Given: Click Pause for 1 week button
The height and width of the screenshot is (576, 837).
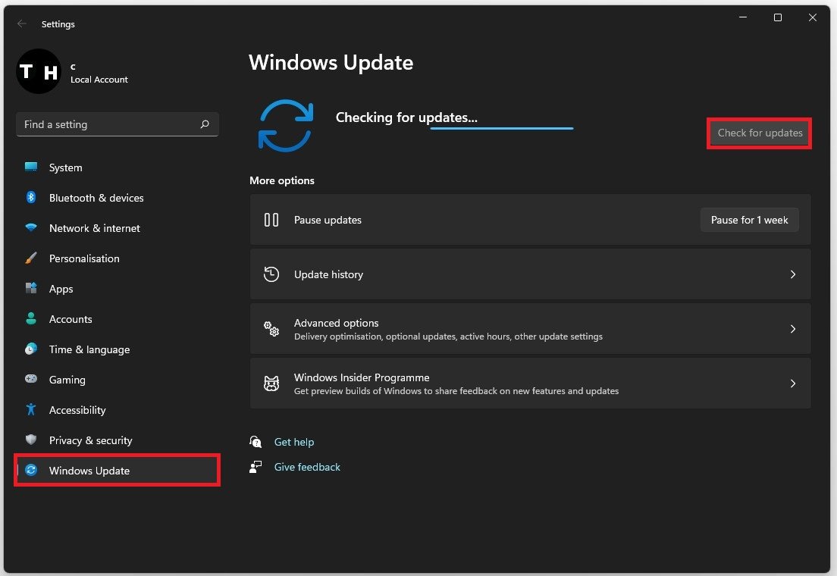Looking at the screenshot, I should point(750,220).
